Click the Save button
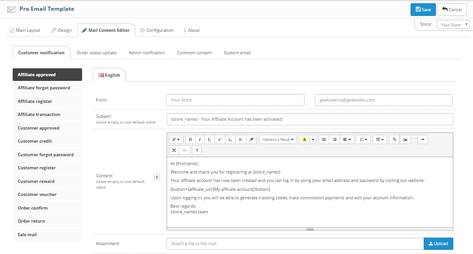 coord(423,9)
